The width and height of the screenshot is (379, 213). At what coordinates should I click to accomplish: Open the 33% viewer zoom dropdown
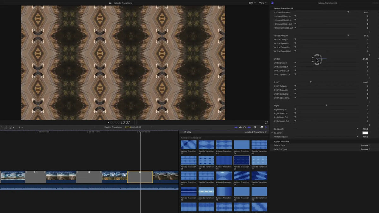252,3
